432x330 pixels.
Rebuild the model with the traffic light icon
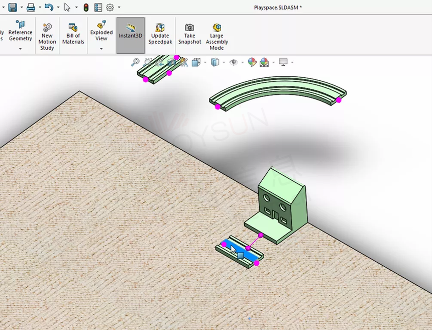tap(86, 8)
